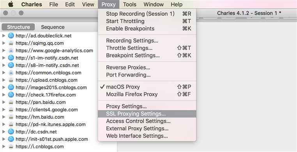Viewport: 297px width, 152px height.
Task: Click the icon beside www.google-analytics.com
Action: coord(11,51)
